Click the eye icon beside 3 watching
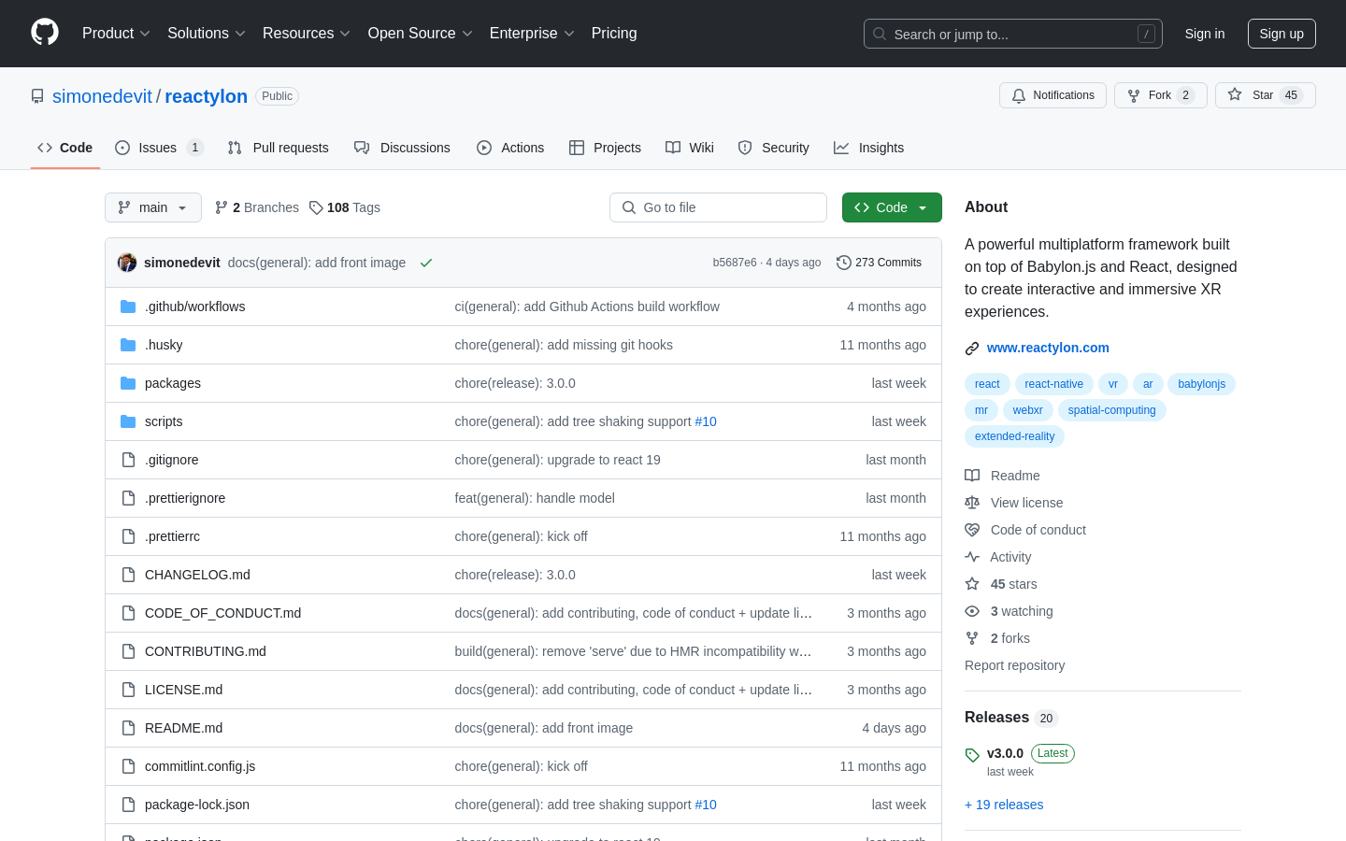Viewport: 1346px width, 841px height. [972, 611]
